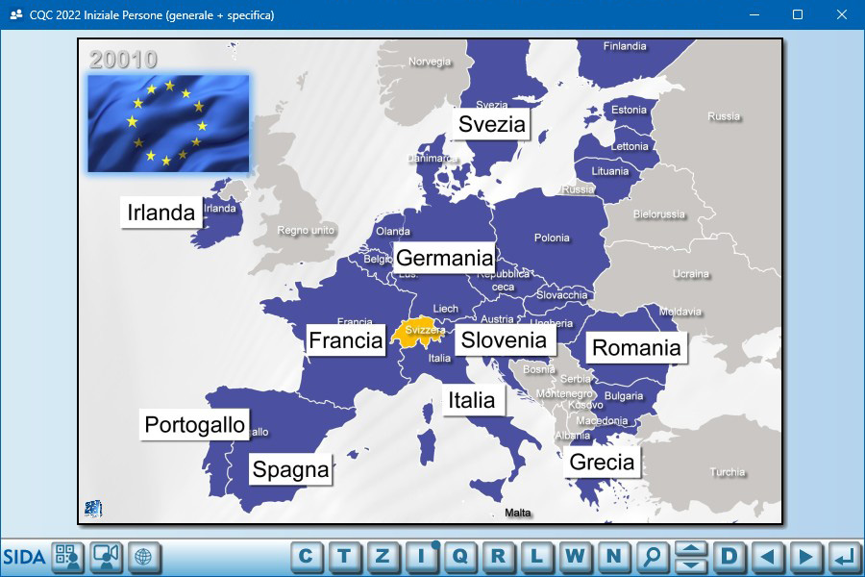Click the I button with dot
The height and width of the screenshot is (577, 865).
(421, 557)
